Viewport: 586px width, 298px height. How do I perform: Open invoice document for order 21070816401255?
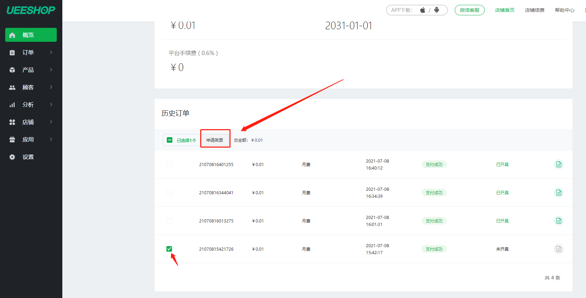558,164
